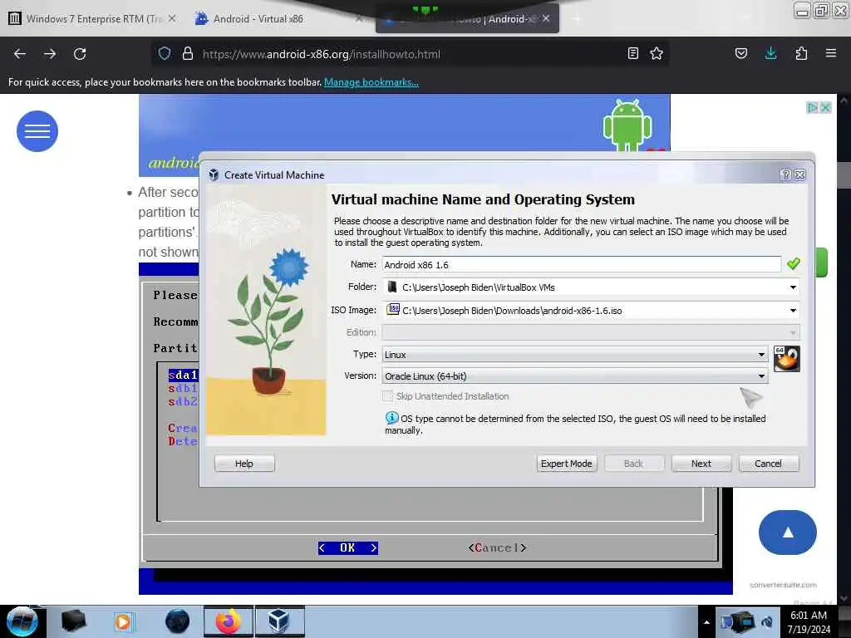
Task: Open the volume tray icon
Action: [767, 622]
